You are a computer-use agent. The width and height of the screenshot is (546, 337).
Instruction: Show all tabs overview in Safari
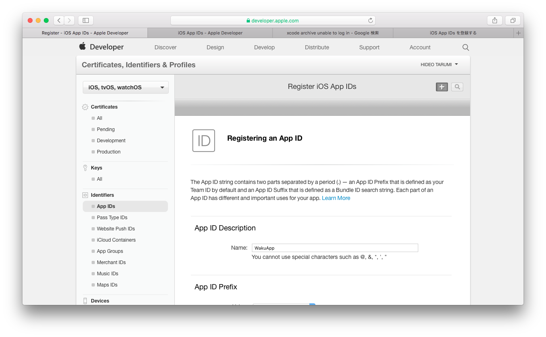(513, 20)
